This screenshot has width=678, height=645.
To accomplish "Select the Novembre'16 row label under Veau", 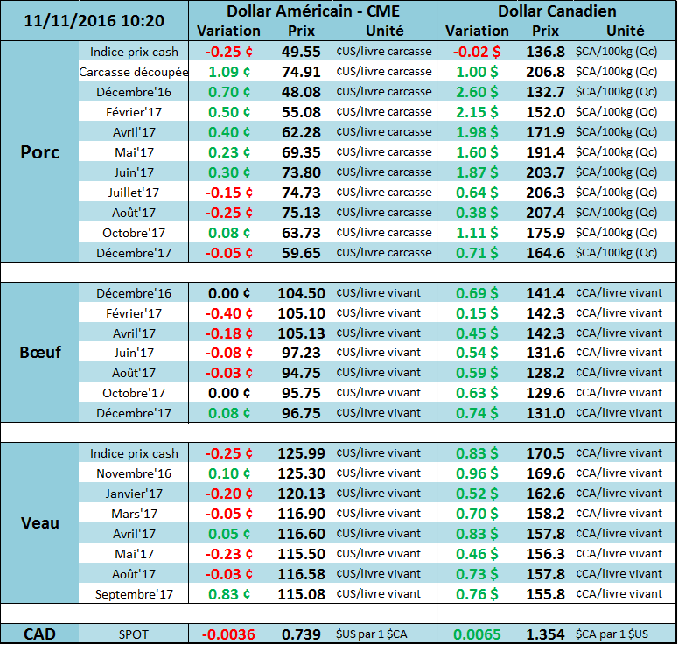I will coord(134,473).
